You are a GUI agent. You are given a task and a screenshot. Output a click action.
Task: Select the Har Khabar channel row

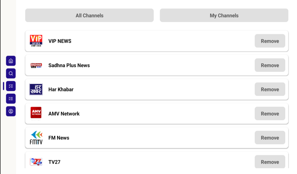click(145, 89)
